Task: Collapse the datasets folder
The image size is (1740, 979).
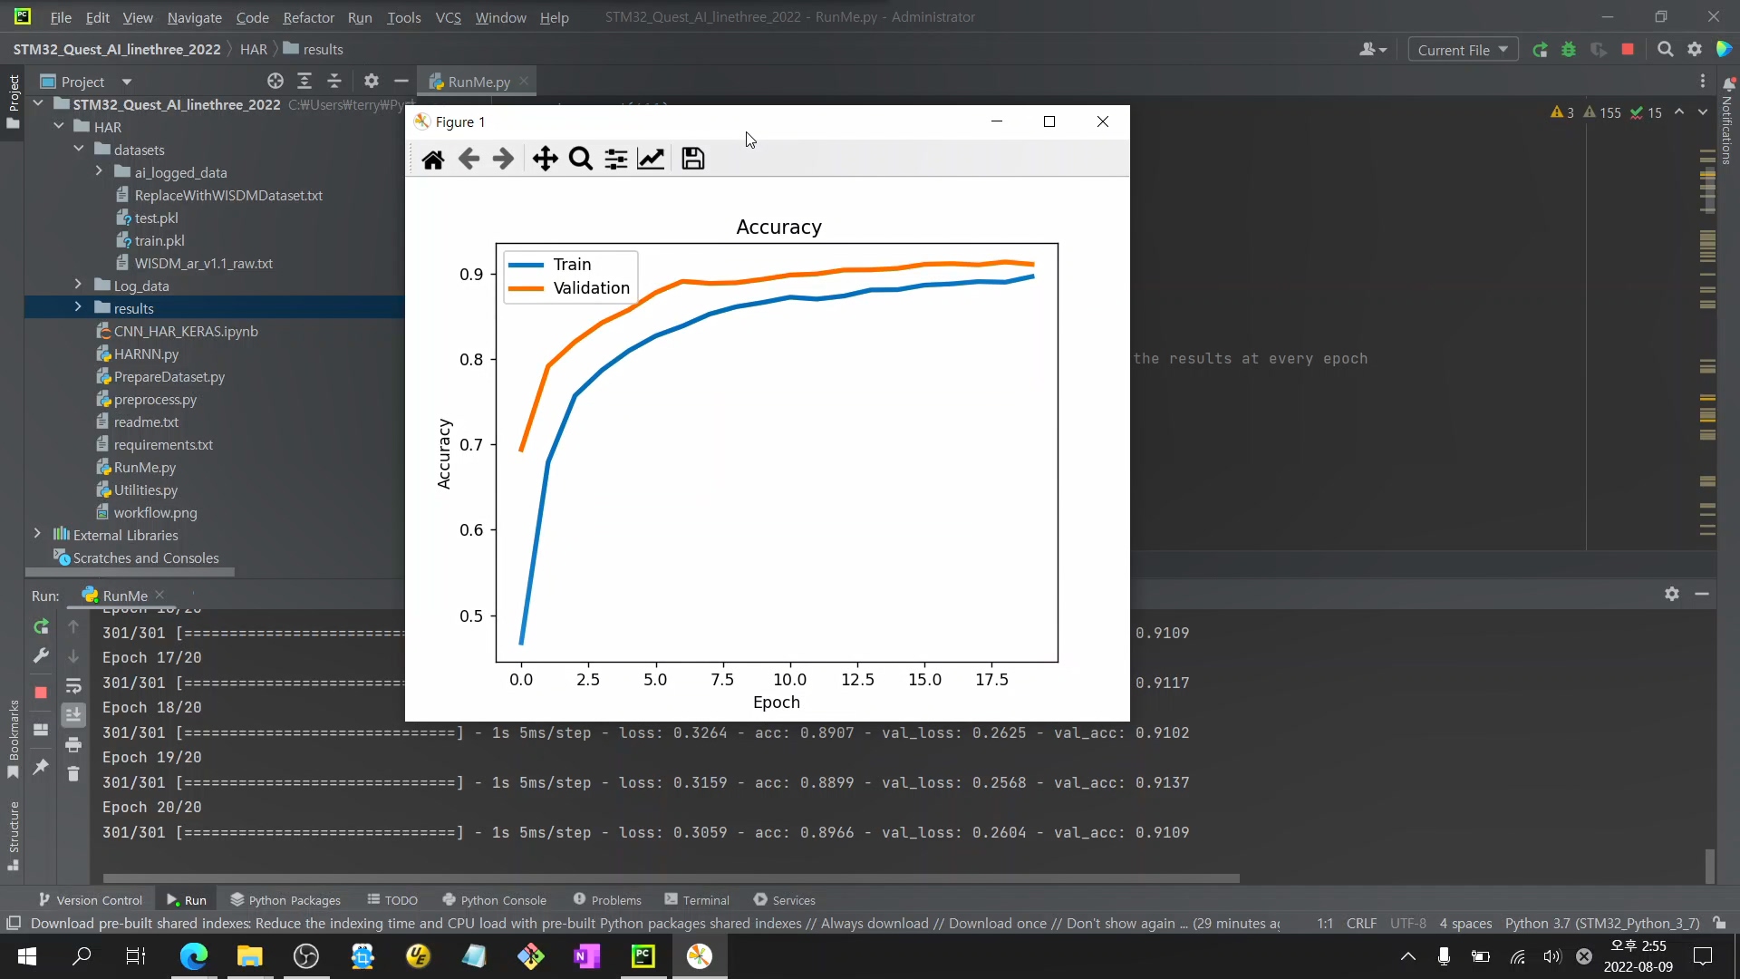Action: (78, 150)
